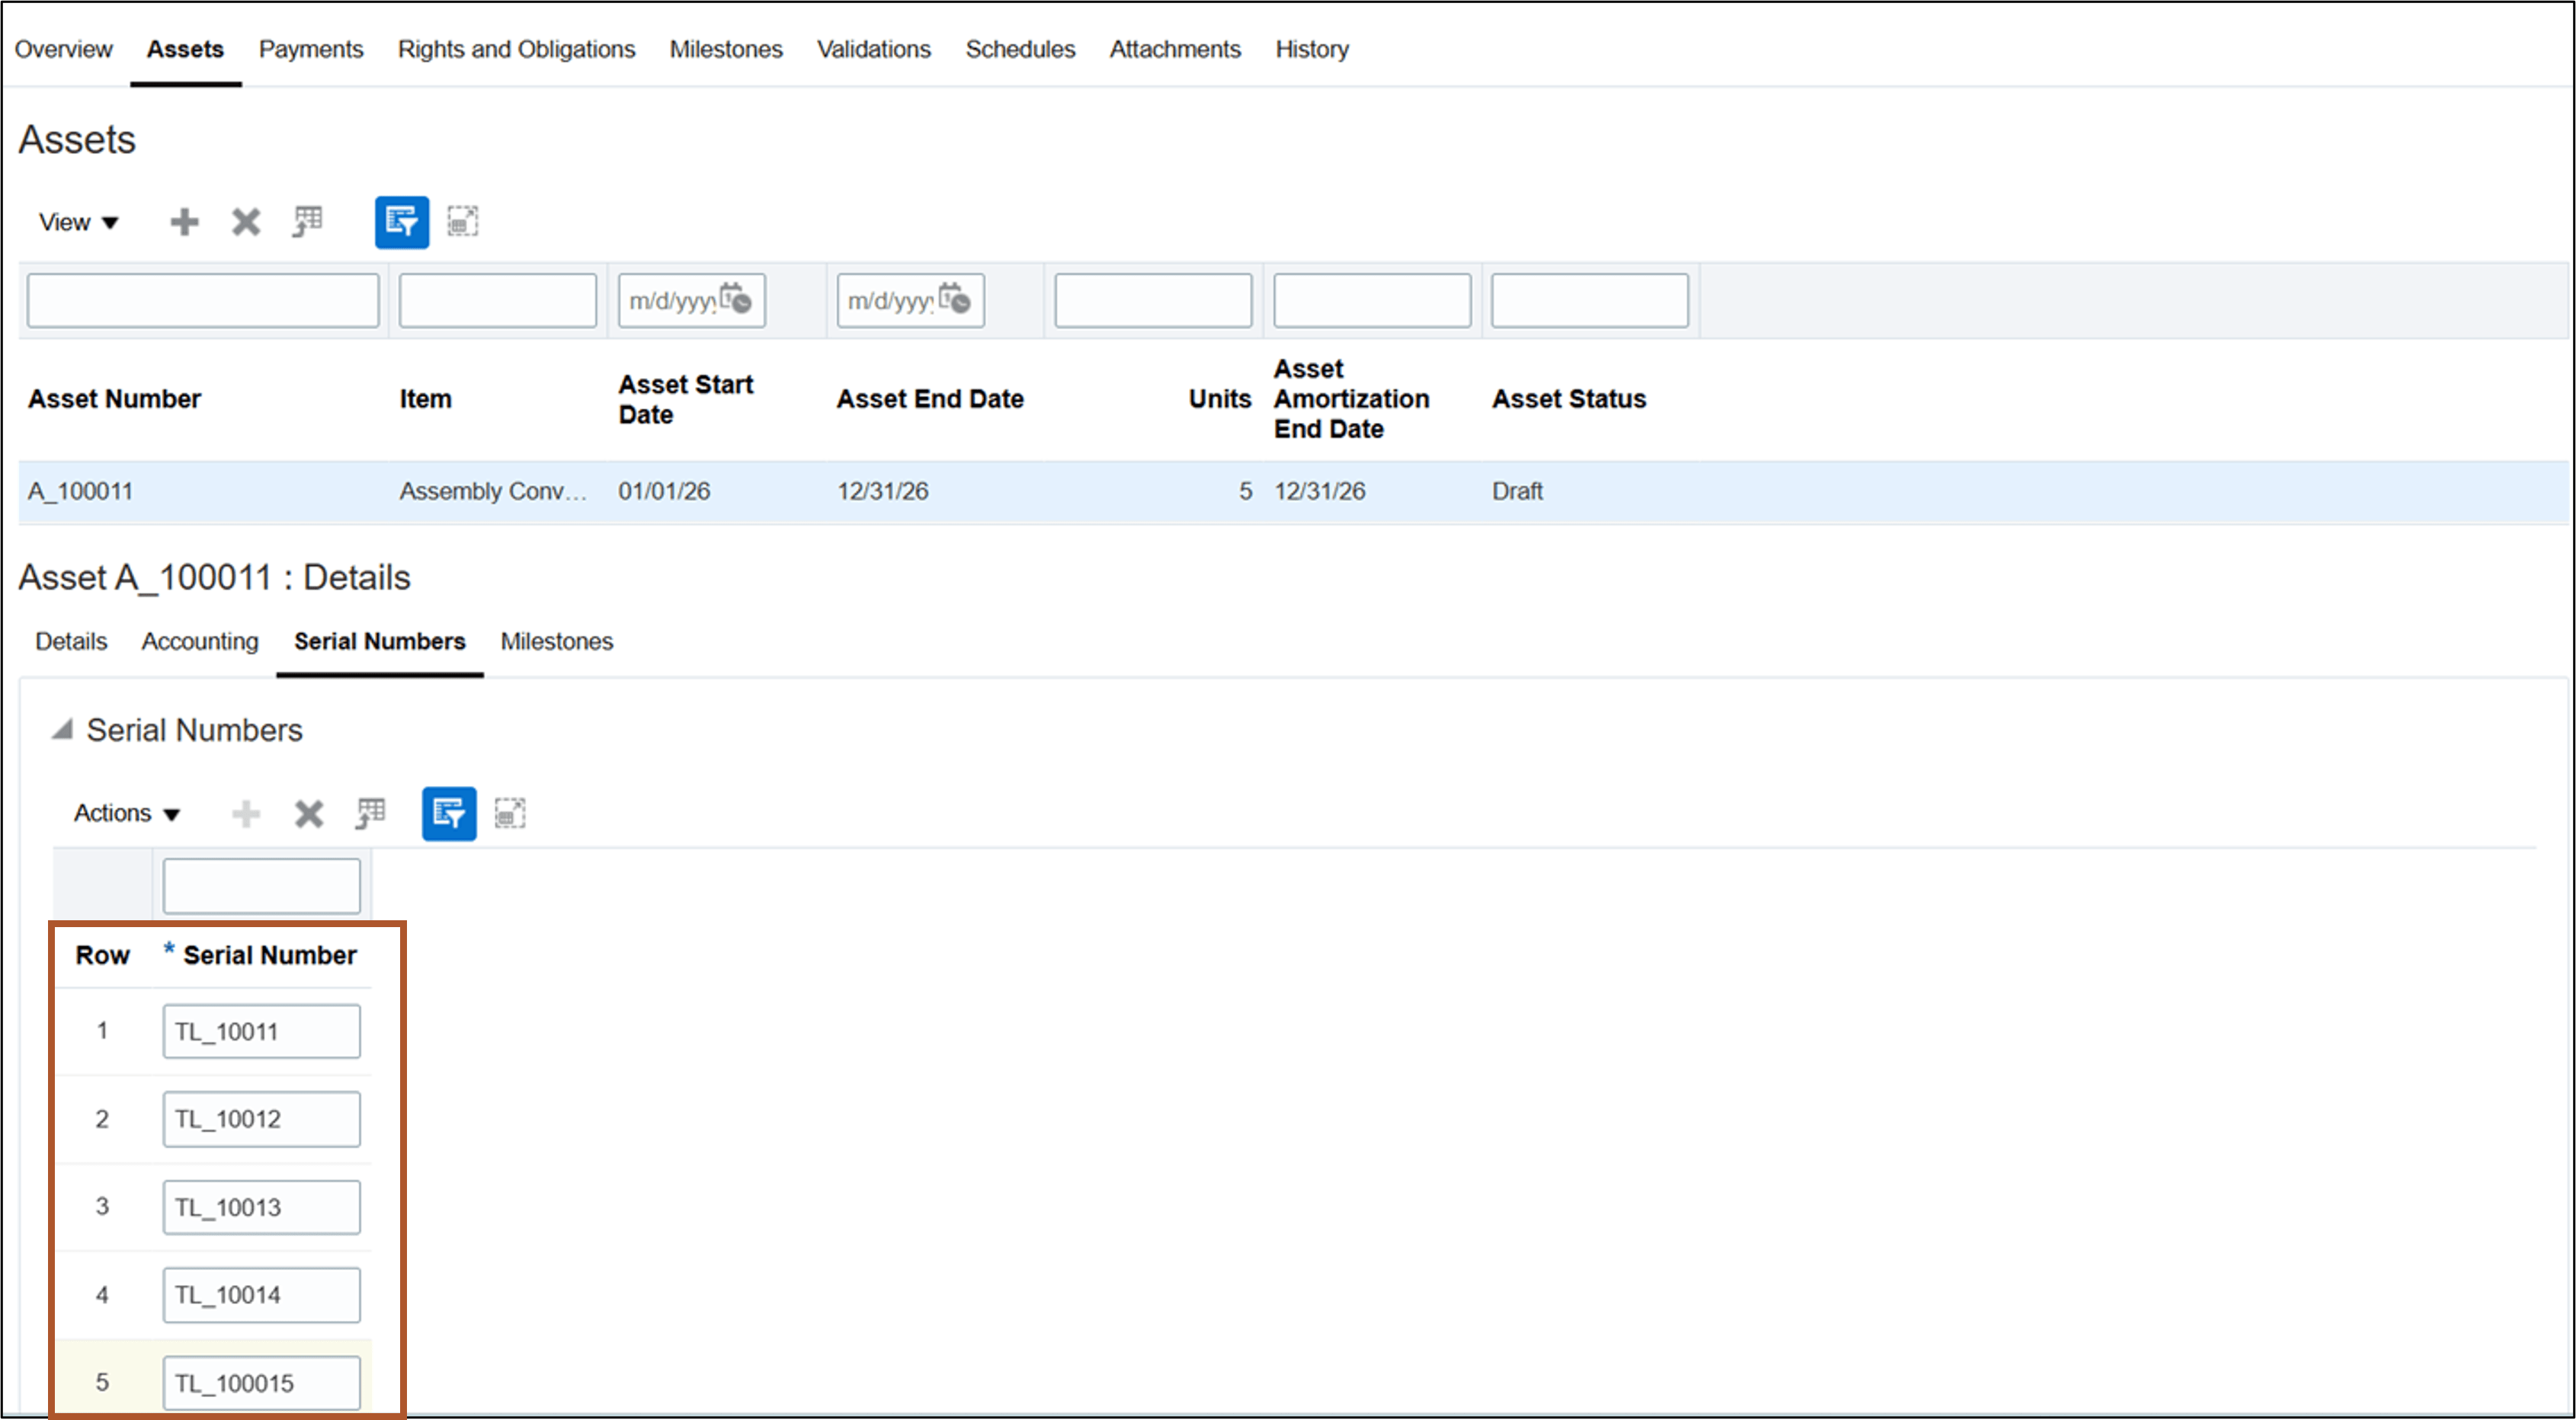Delete the selected serial number row
The image size is (2576, 1420).
point(309,814)
